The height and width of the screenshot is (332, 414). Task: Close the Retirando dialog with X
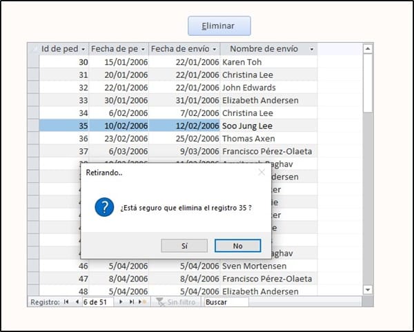click(x=262, y=172)
